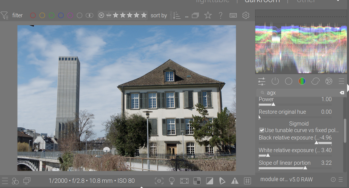Toggle the sort order direction
The width and height of the screenshot is (349, 188).
click(177, 16)
